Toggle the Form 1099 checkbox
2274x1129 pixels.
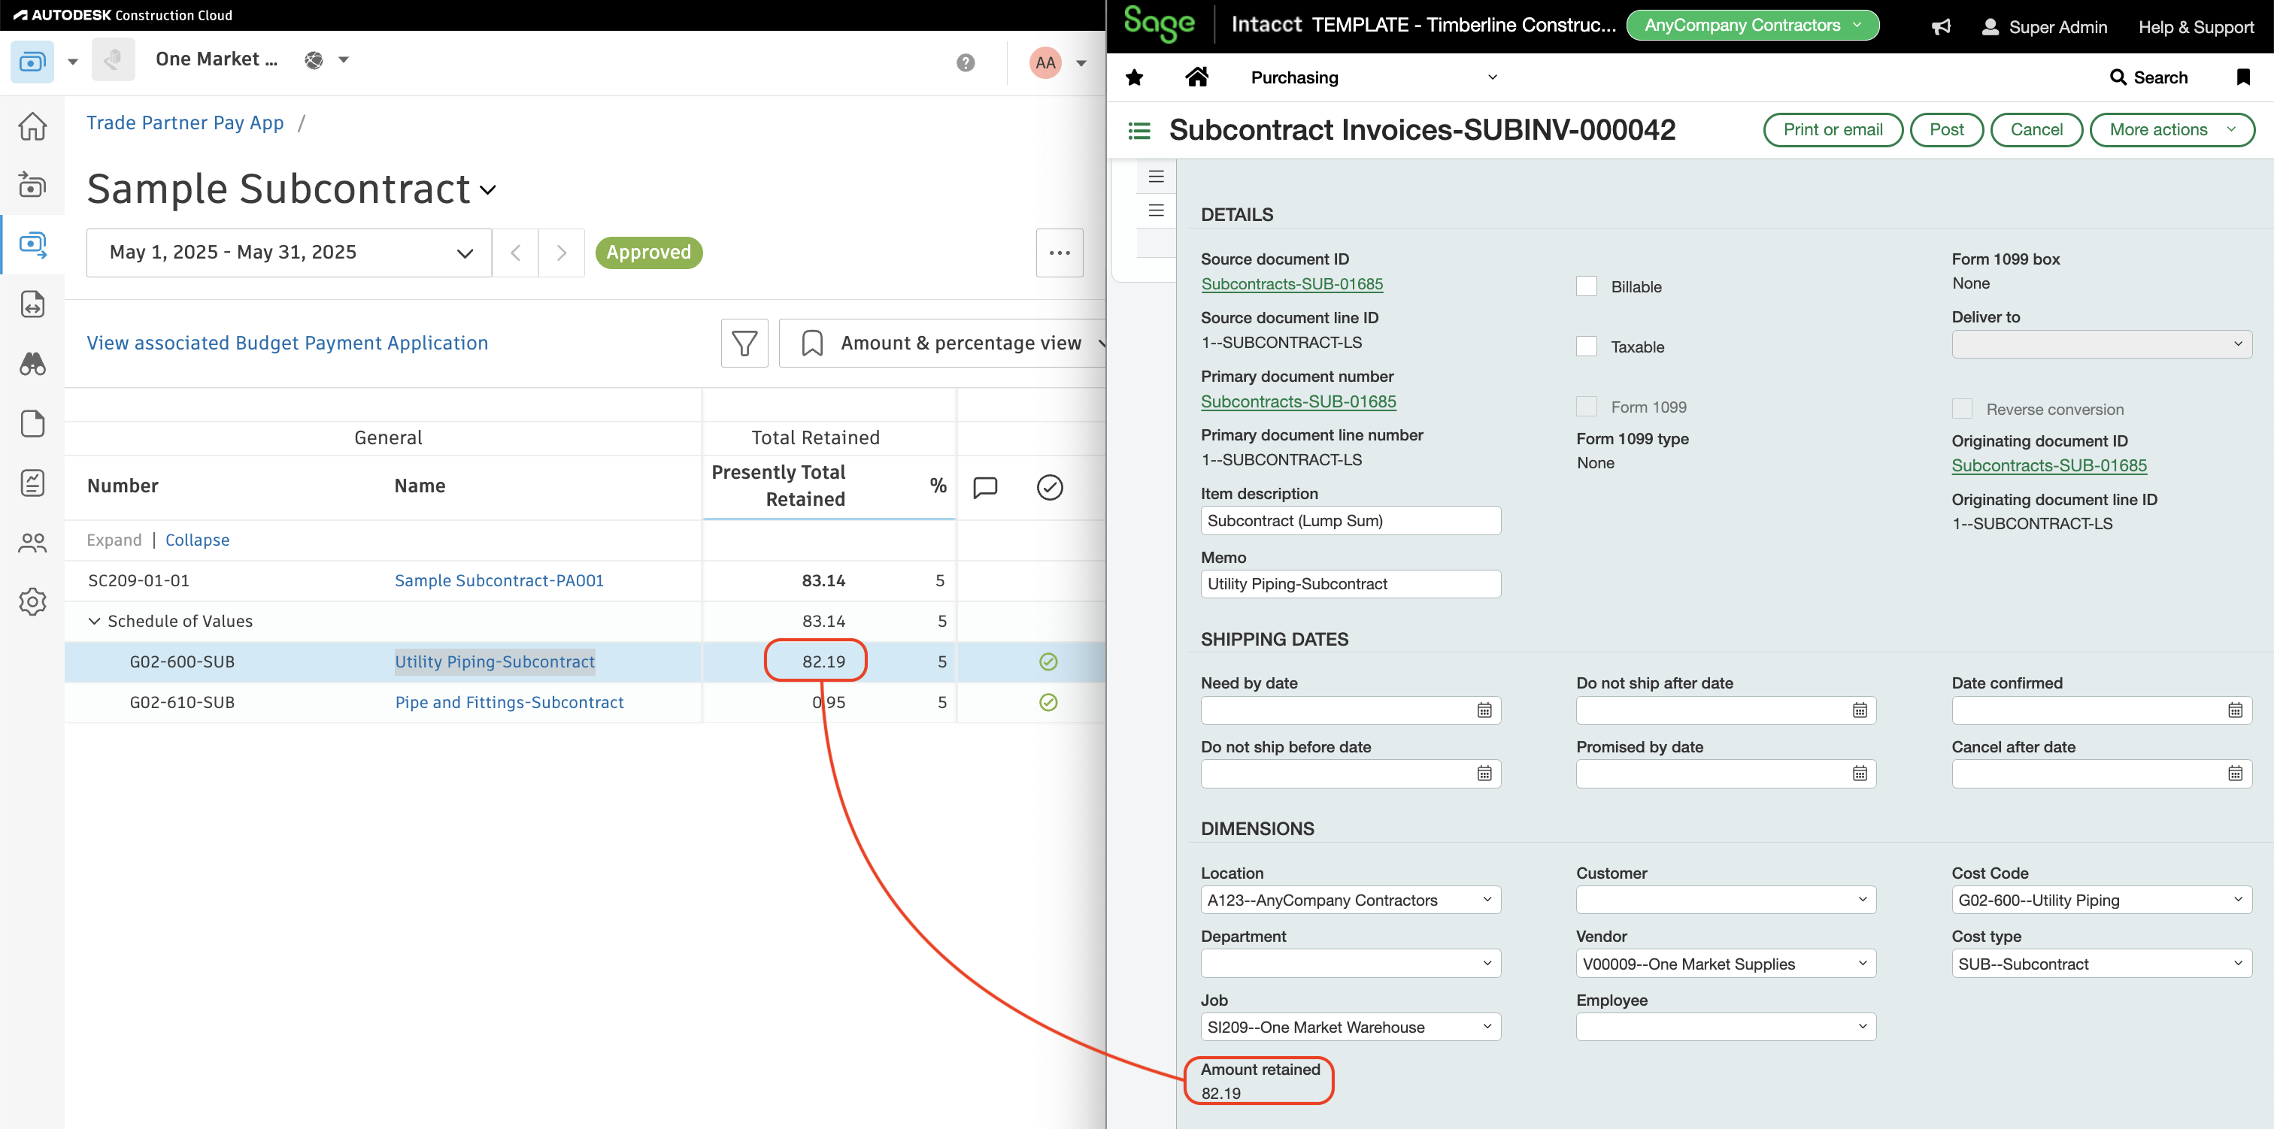pos(1587,406)
